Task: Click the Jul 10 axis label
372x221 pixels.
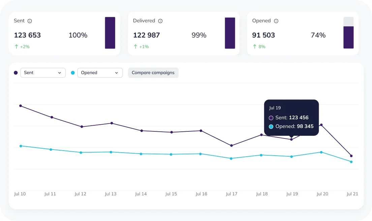Action: pos(20,194)
